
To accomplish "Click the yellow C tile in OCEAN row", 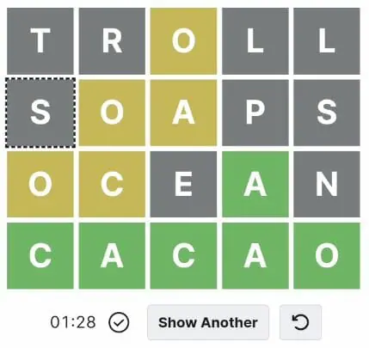I will point(112,184).
